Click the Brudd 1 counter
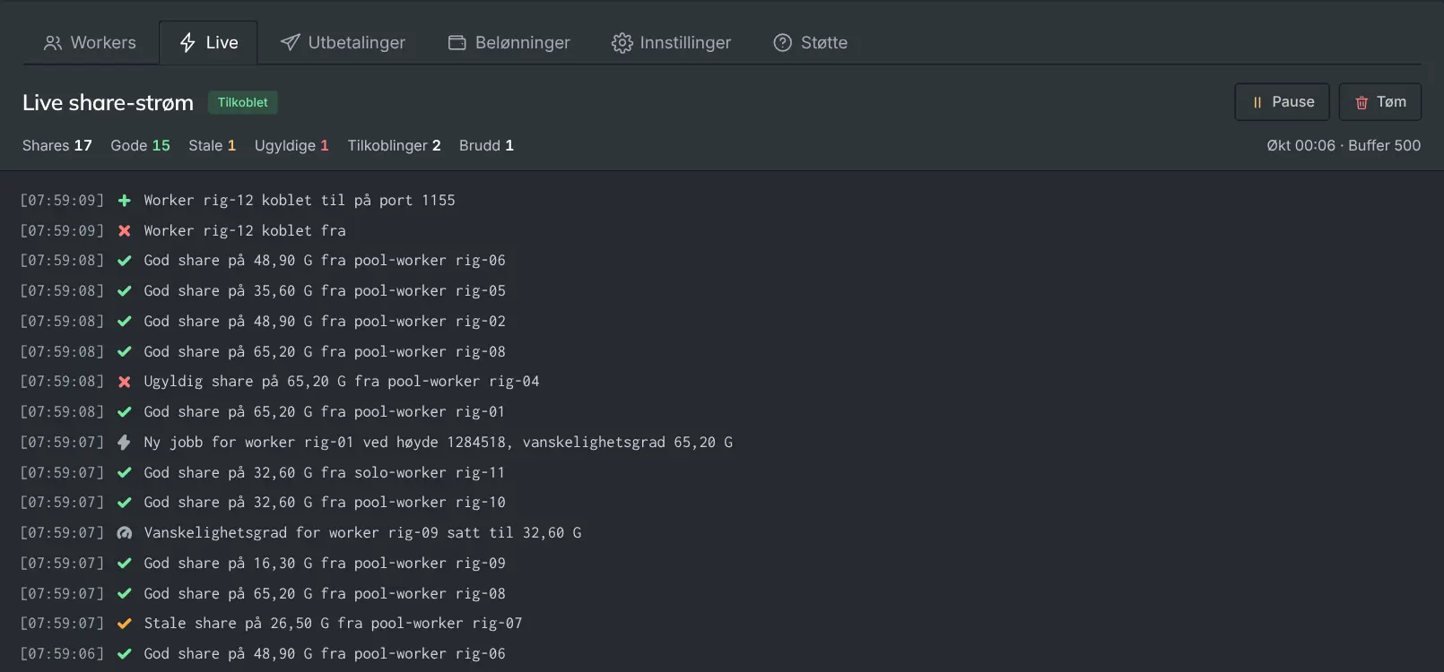Image resolution: width=1444 pixels, height=672 pixels. (x=486, y=145)
